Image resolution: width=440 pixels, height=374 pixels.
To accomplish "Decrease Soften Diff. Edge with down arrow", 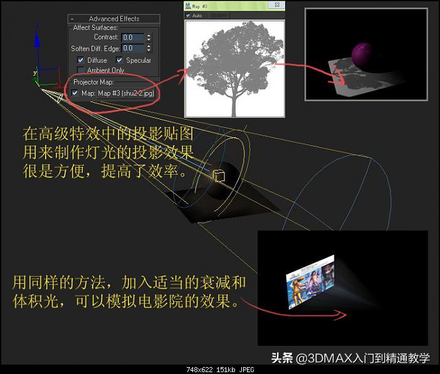I will pyautogui.click(x=149, y=51).
